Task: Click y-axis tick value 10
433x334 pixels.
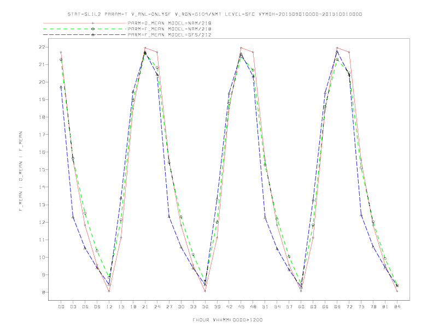Action: click(x=42, y=257)
